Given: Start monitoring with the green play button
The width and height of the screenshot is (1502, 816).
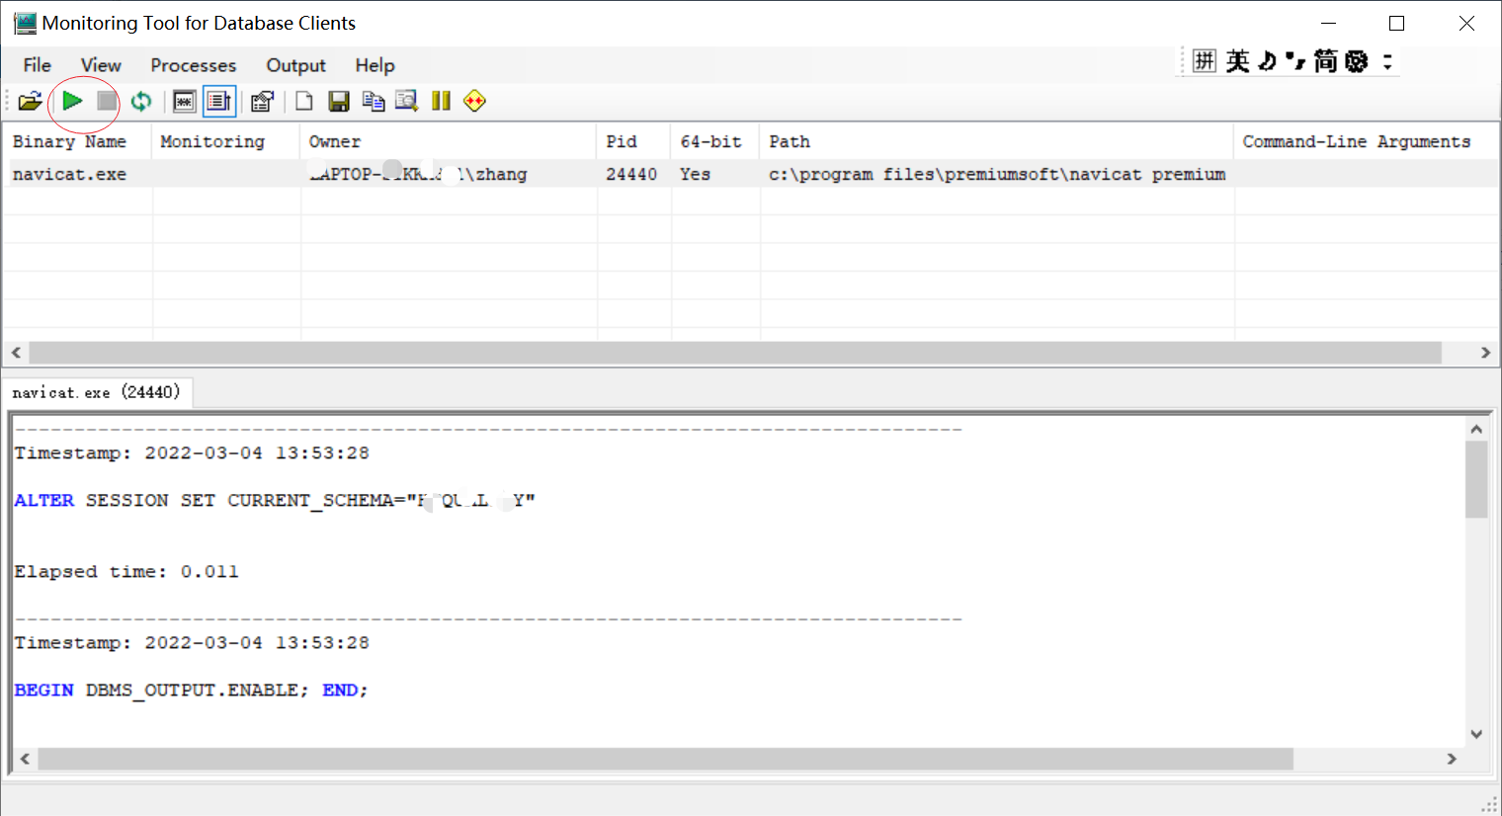Looking at the screenshot, I should click(70, 100).
